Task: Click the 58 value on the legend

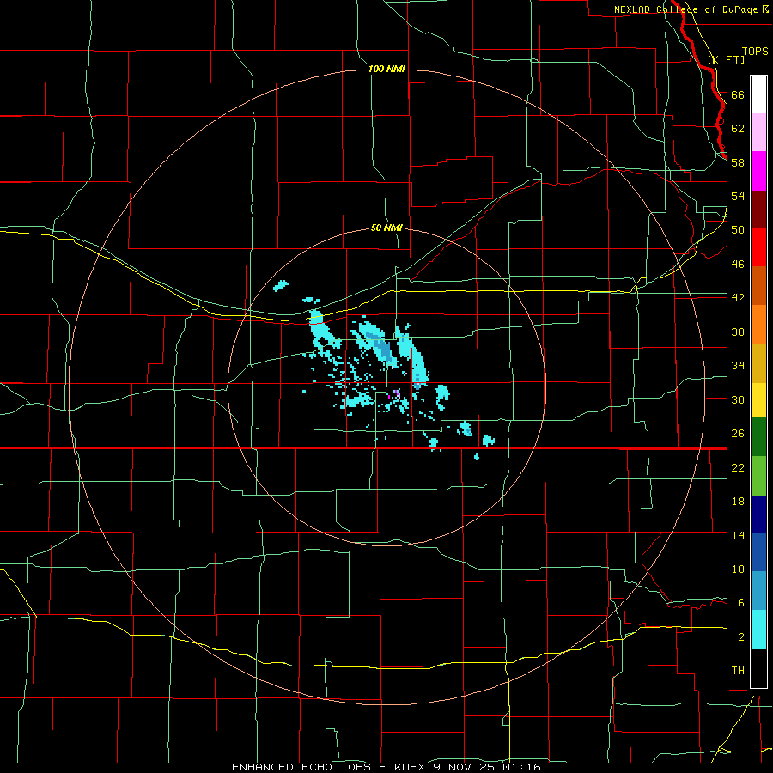Action: point(738,162)
